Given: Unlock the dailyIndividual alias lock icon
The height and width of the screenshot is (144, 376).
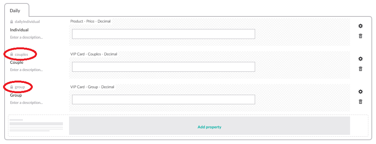Looking at the screenshot, I should coord(11,22).
